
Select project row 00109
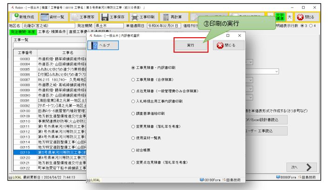[50, 116]
